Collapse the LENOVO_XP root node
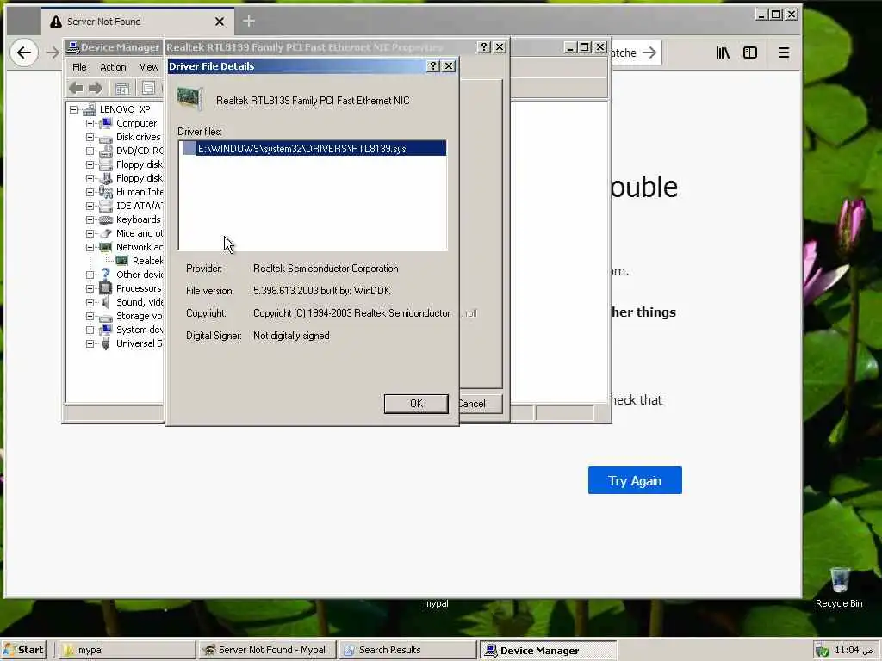The image size is (882, 661). tap(74, 109)
